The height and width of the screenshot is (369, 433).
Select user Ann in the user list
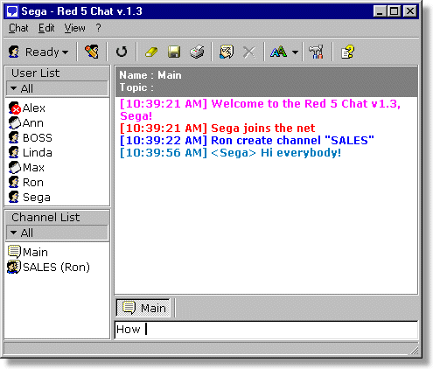pos(26,123)
